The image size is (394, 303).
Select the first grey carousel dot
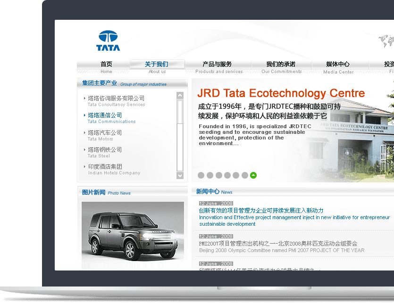pyautogui.click(x=201, y=175)
